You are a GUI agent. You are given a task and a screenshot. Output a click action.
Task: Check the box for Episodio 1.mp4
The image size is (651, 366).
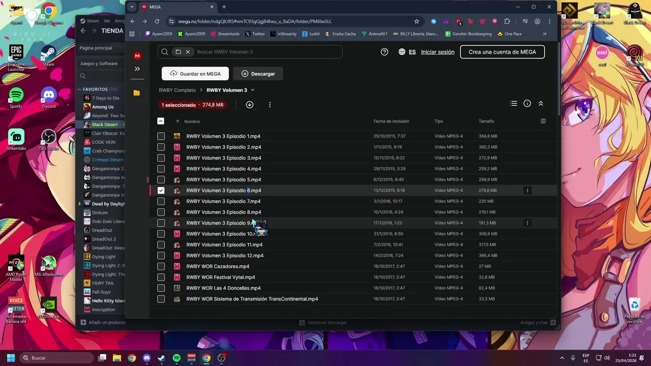pos(161,136)
